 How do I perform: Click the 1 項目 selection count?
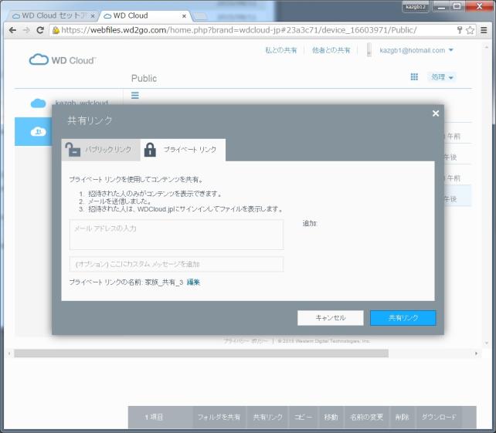154,418
